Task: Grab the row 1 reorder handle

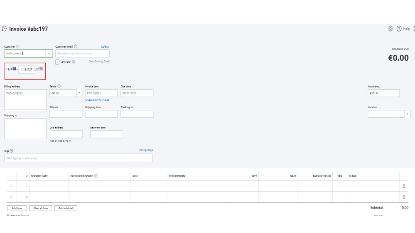Action: click(11, 186)
